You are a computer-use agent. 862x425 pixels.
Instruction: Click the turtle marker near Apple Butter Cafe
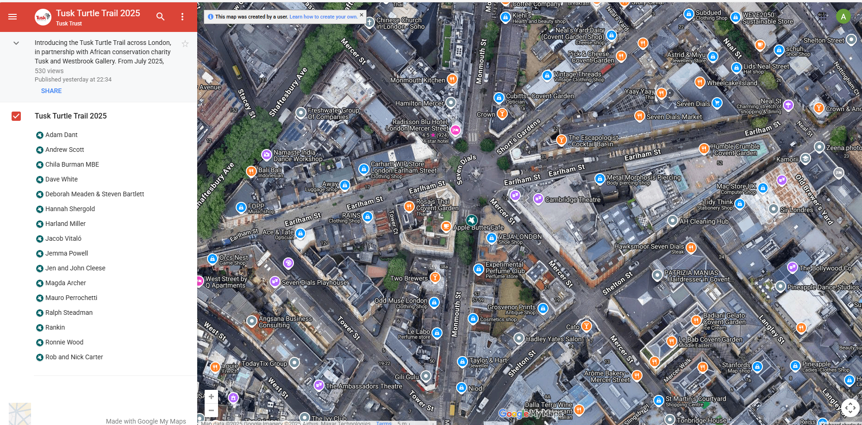(471, 220)
